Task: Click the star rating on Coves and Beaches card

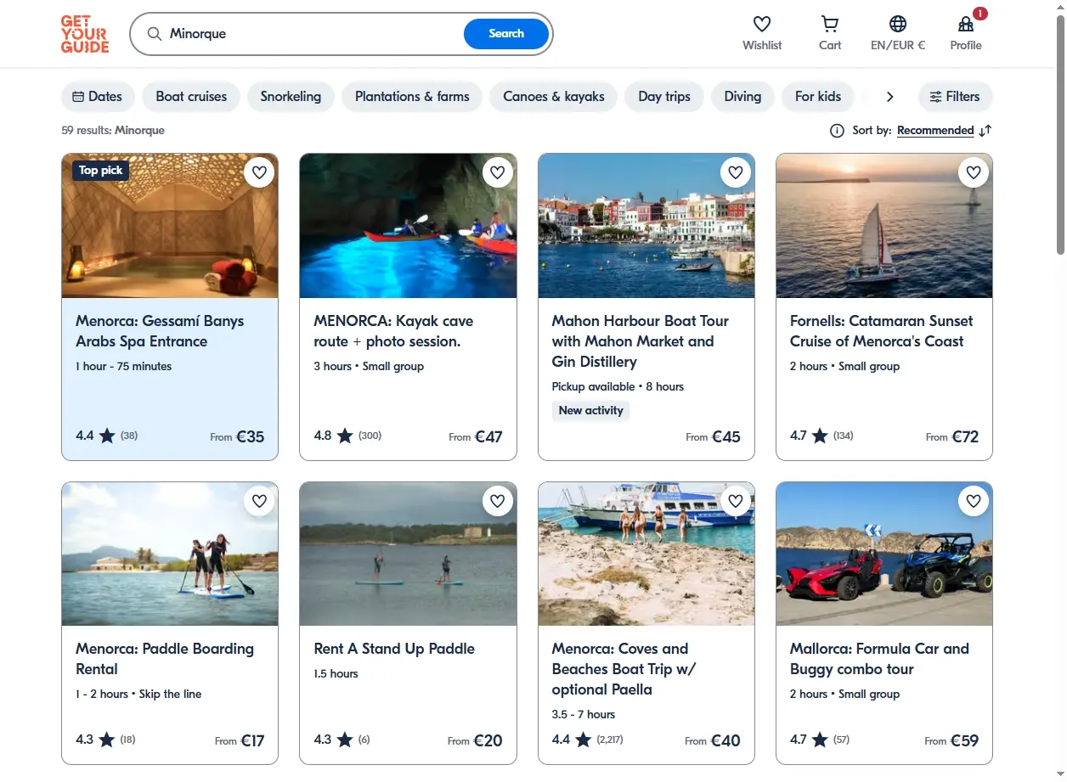Action: (x=584, y=740)
